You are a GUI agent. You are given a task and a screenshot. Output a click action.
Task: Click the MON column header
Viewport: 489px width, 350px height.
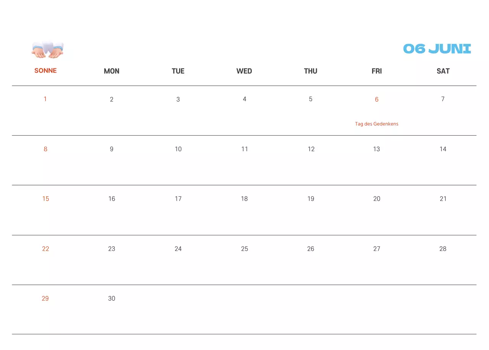coord(112,71)
